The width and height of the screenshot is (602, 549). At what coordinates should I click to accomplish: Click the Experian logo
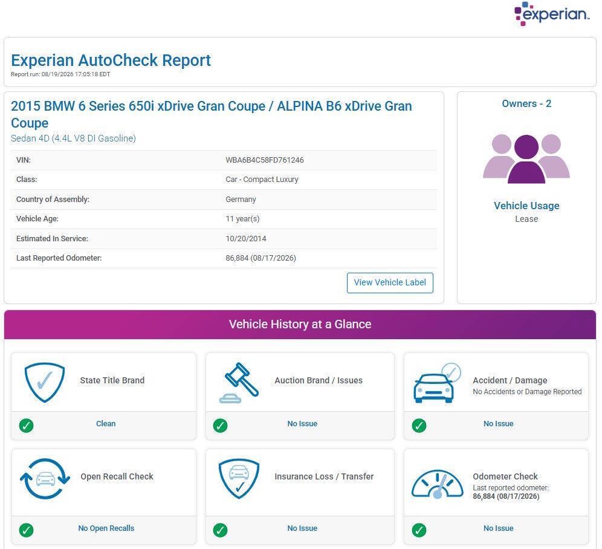click(x=552, y=13)
